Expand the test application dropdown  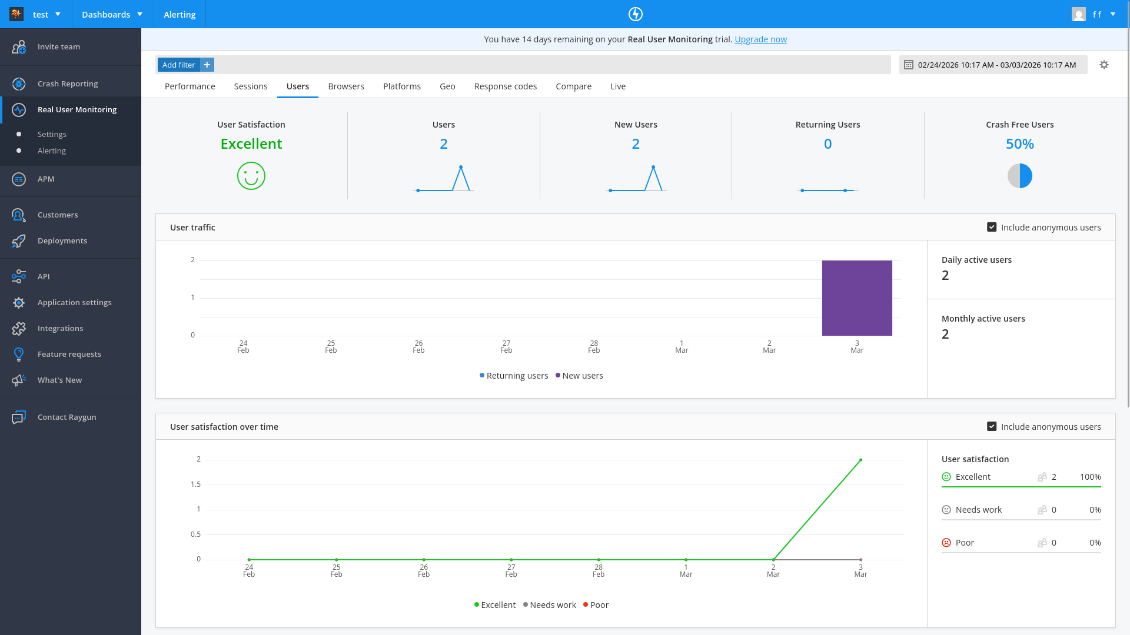click(x=58, y=14)
